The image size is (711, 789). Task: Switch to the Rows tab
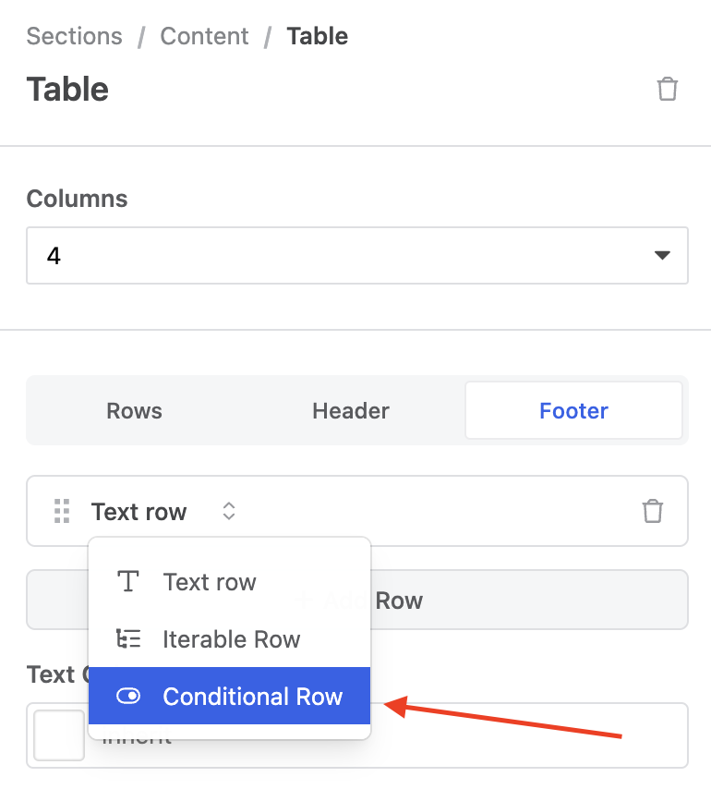(x=135, y=411)
